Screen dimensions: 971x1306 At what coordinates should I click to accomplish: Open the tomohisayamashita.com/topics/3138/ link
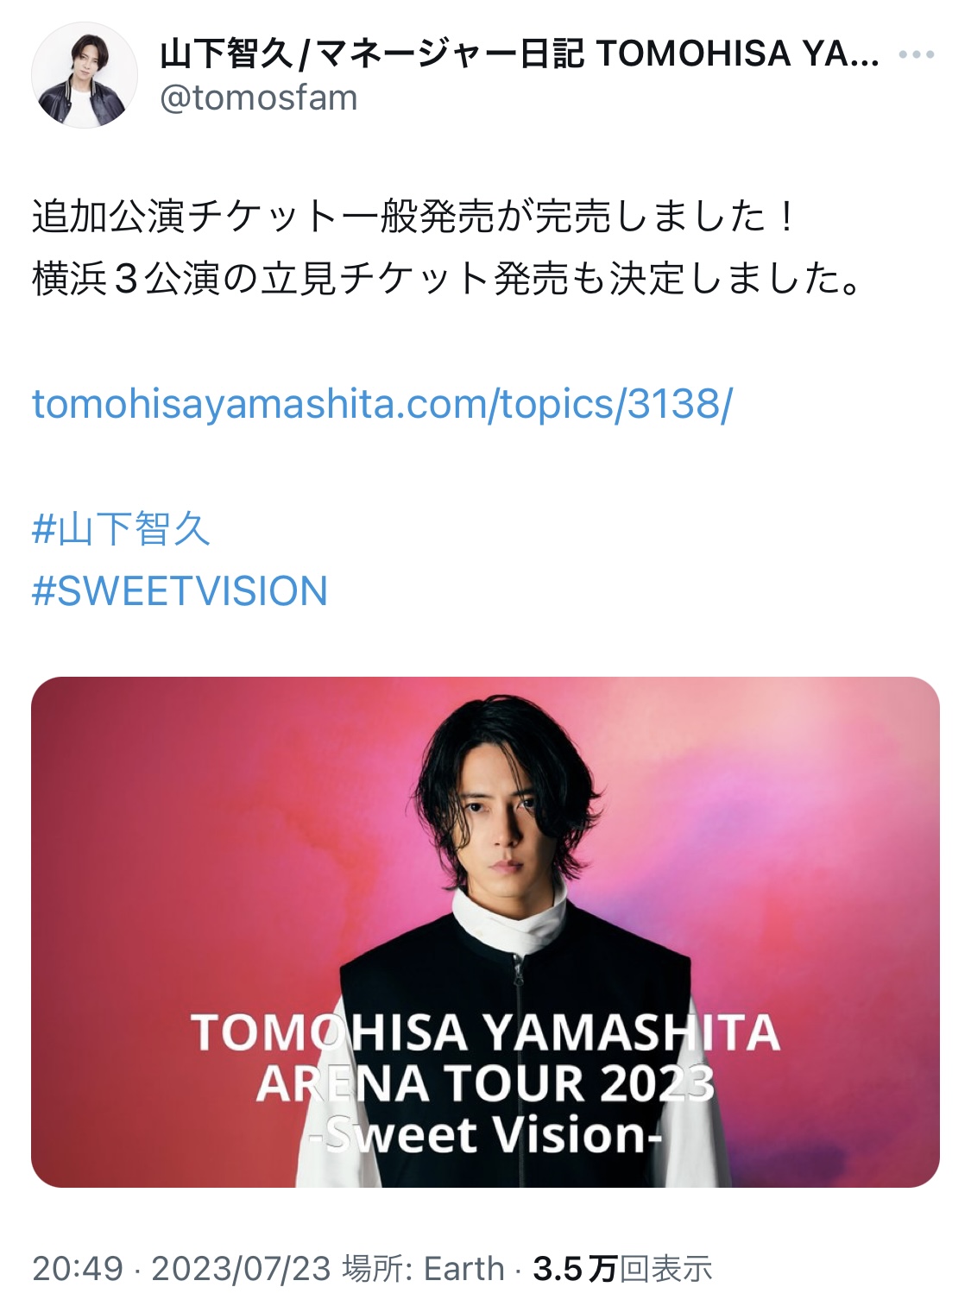point(381,403)
